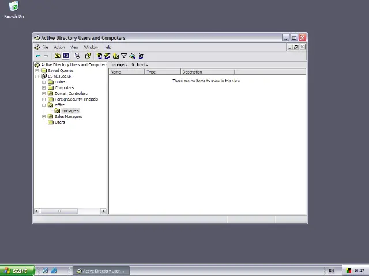The height and width of the screenshot is (276, 369).
Task: Click the Export List toolbar icon
Action: (77, 56)
